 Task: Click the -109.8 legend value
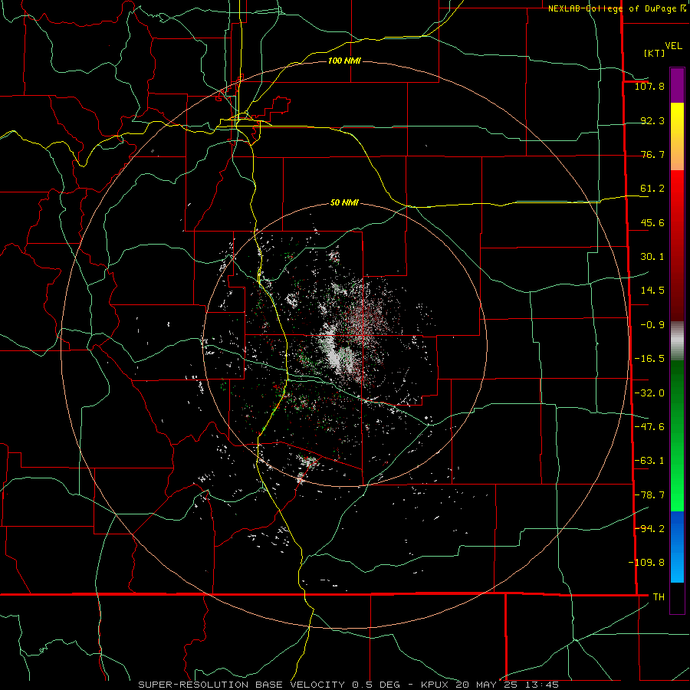646,563
